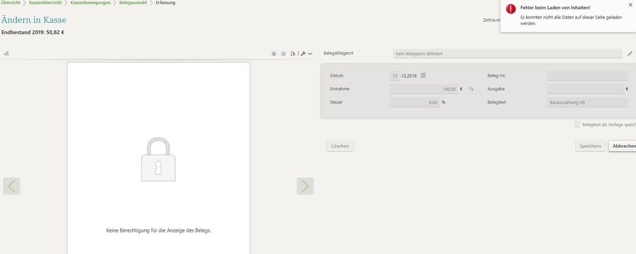Open the calendar picker next to Datum

(x=423, y=76)
